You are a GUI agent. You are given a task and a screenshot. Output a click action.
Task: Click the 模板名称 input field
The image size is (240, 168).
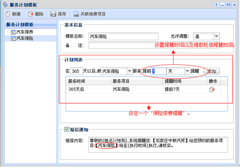pos(123,37)
